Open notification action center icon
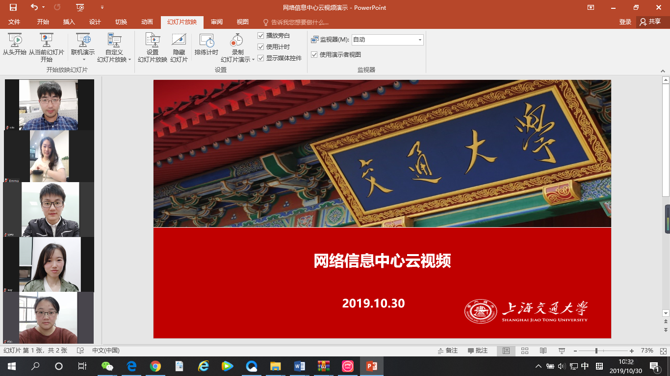Image resolution: width=670 pixels, height=376 pixels. point(654,366)
